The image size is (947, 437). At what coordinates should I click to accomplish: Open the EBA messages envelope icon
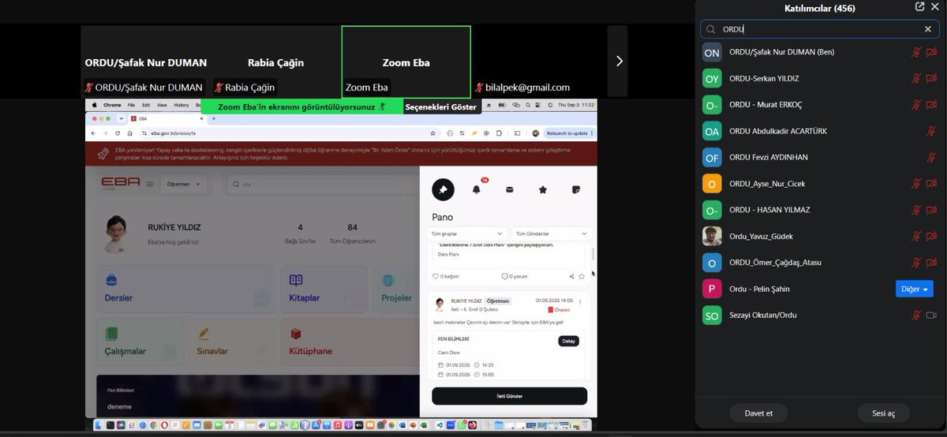(x=510, y=190)
